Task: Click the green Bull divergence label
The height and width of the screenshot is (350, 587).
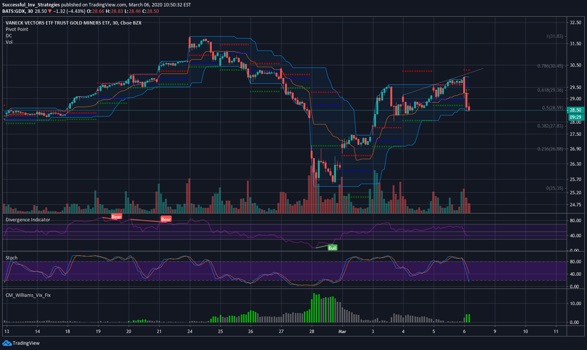Action: (333, 248)
